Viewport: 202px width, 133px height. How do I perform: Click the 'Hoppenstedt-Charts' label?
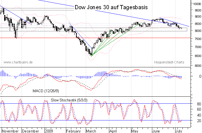point(169,62)
